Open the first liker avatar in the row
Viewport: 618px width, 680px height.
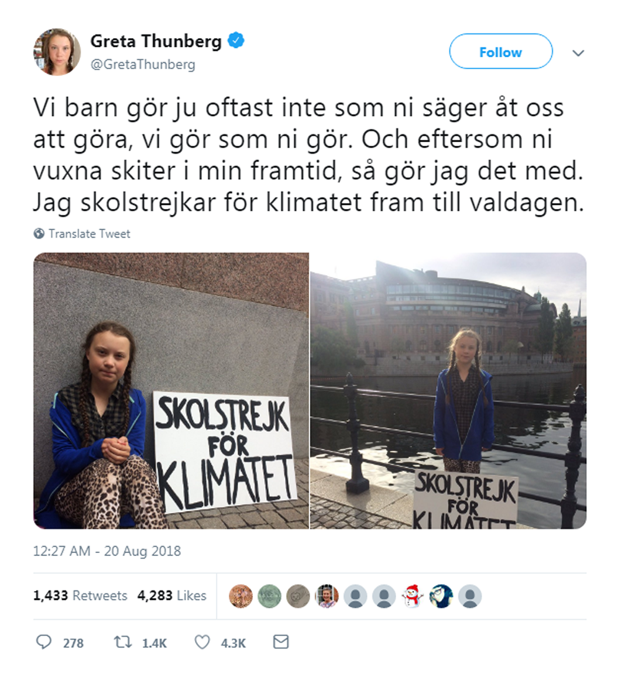tap(241, 596)
